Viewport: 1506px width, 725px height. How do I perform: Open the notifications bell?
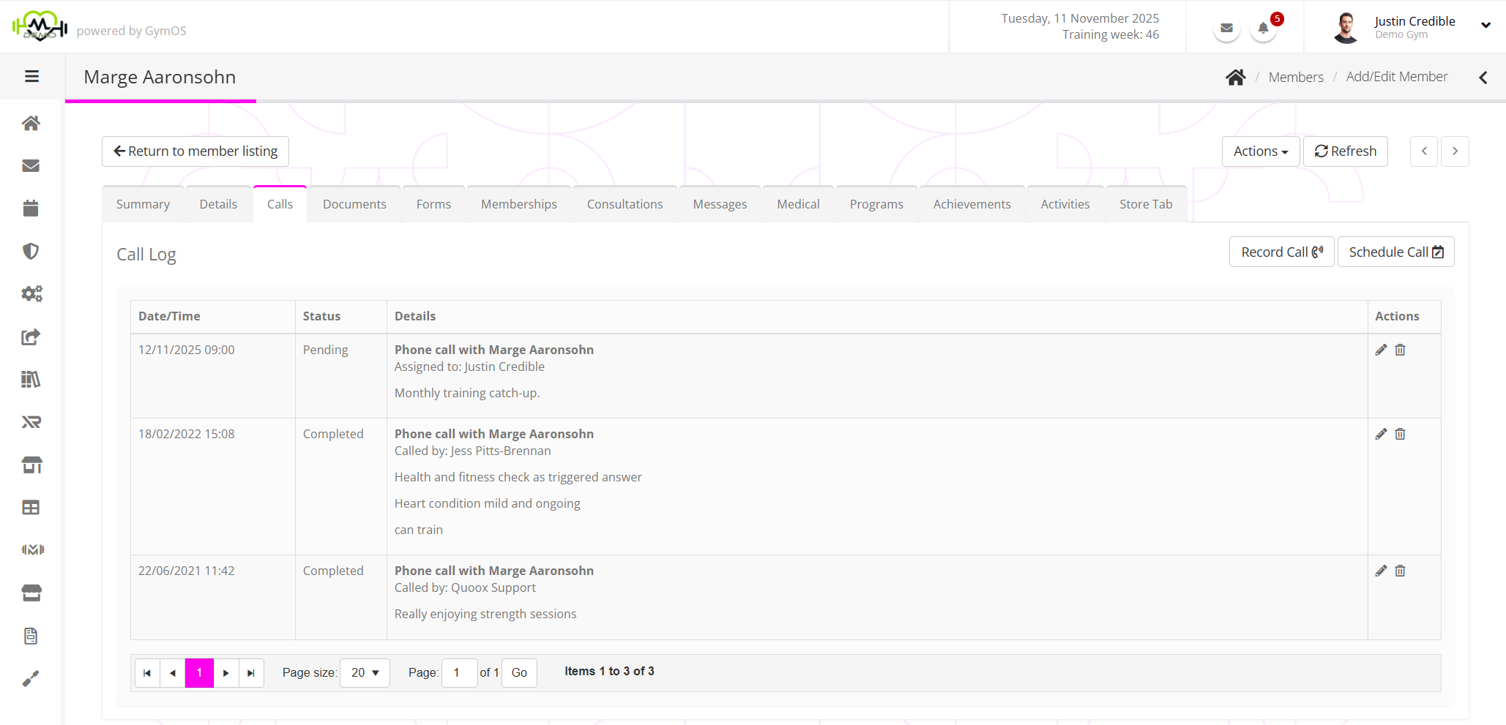(x=1263, y=29)
